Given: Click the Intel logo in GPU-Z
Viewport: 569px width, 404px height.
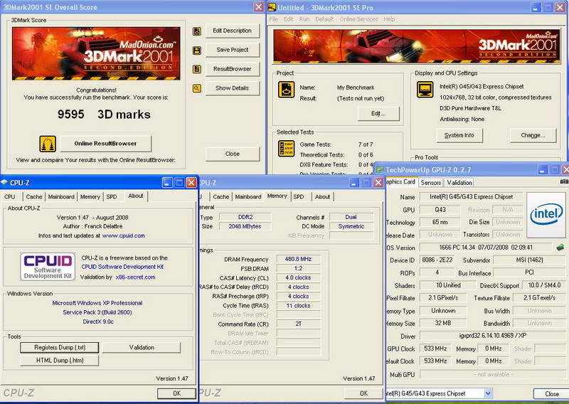Looking at the screenshot, I should (x=546, y=215).
